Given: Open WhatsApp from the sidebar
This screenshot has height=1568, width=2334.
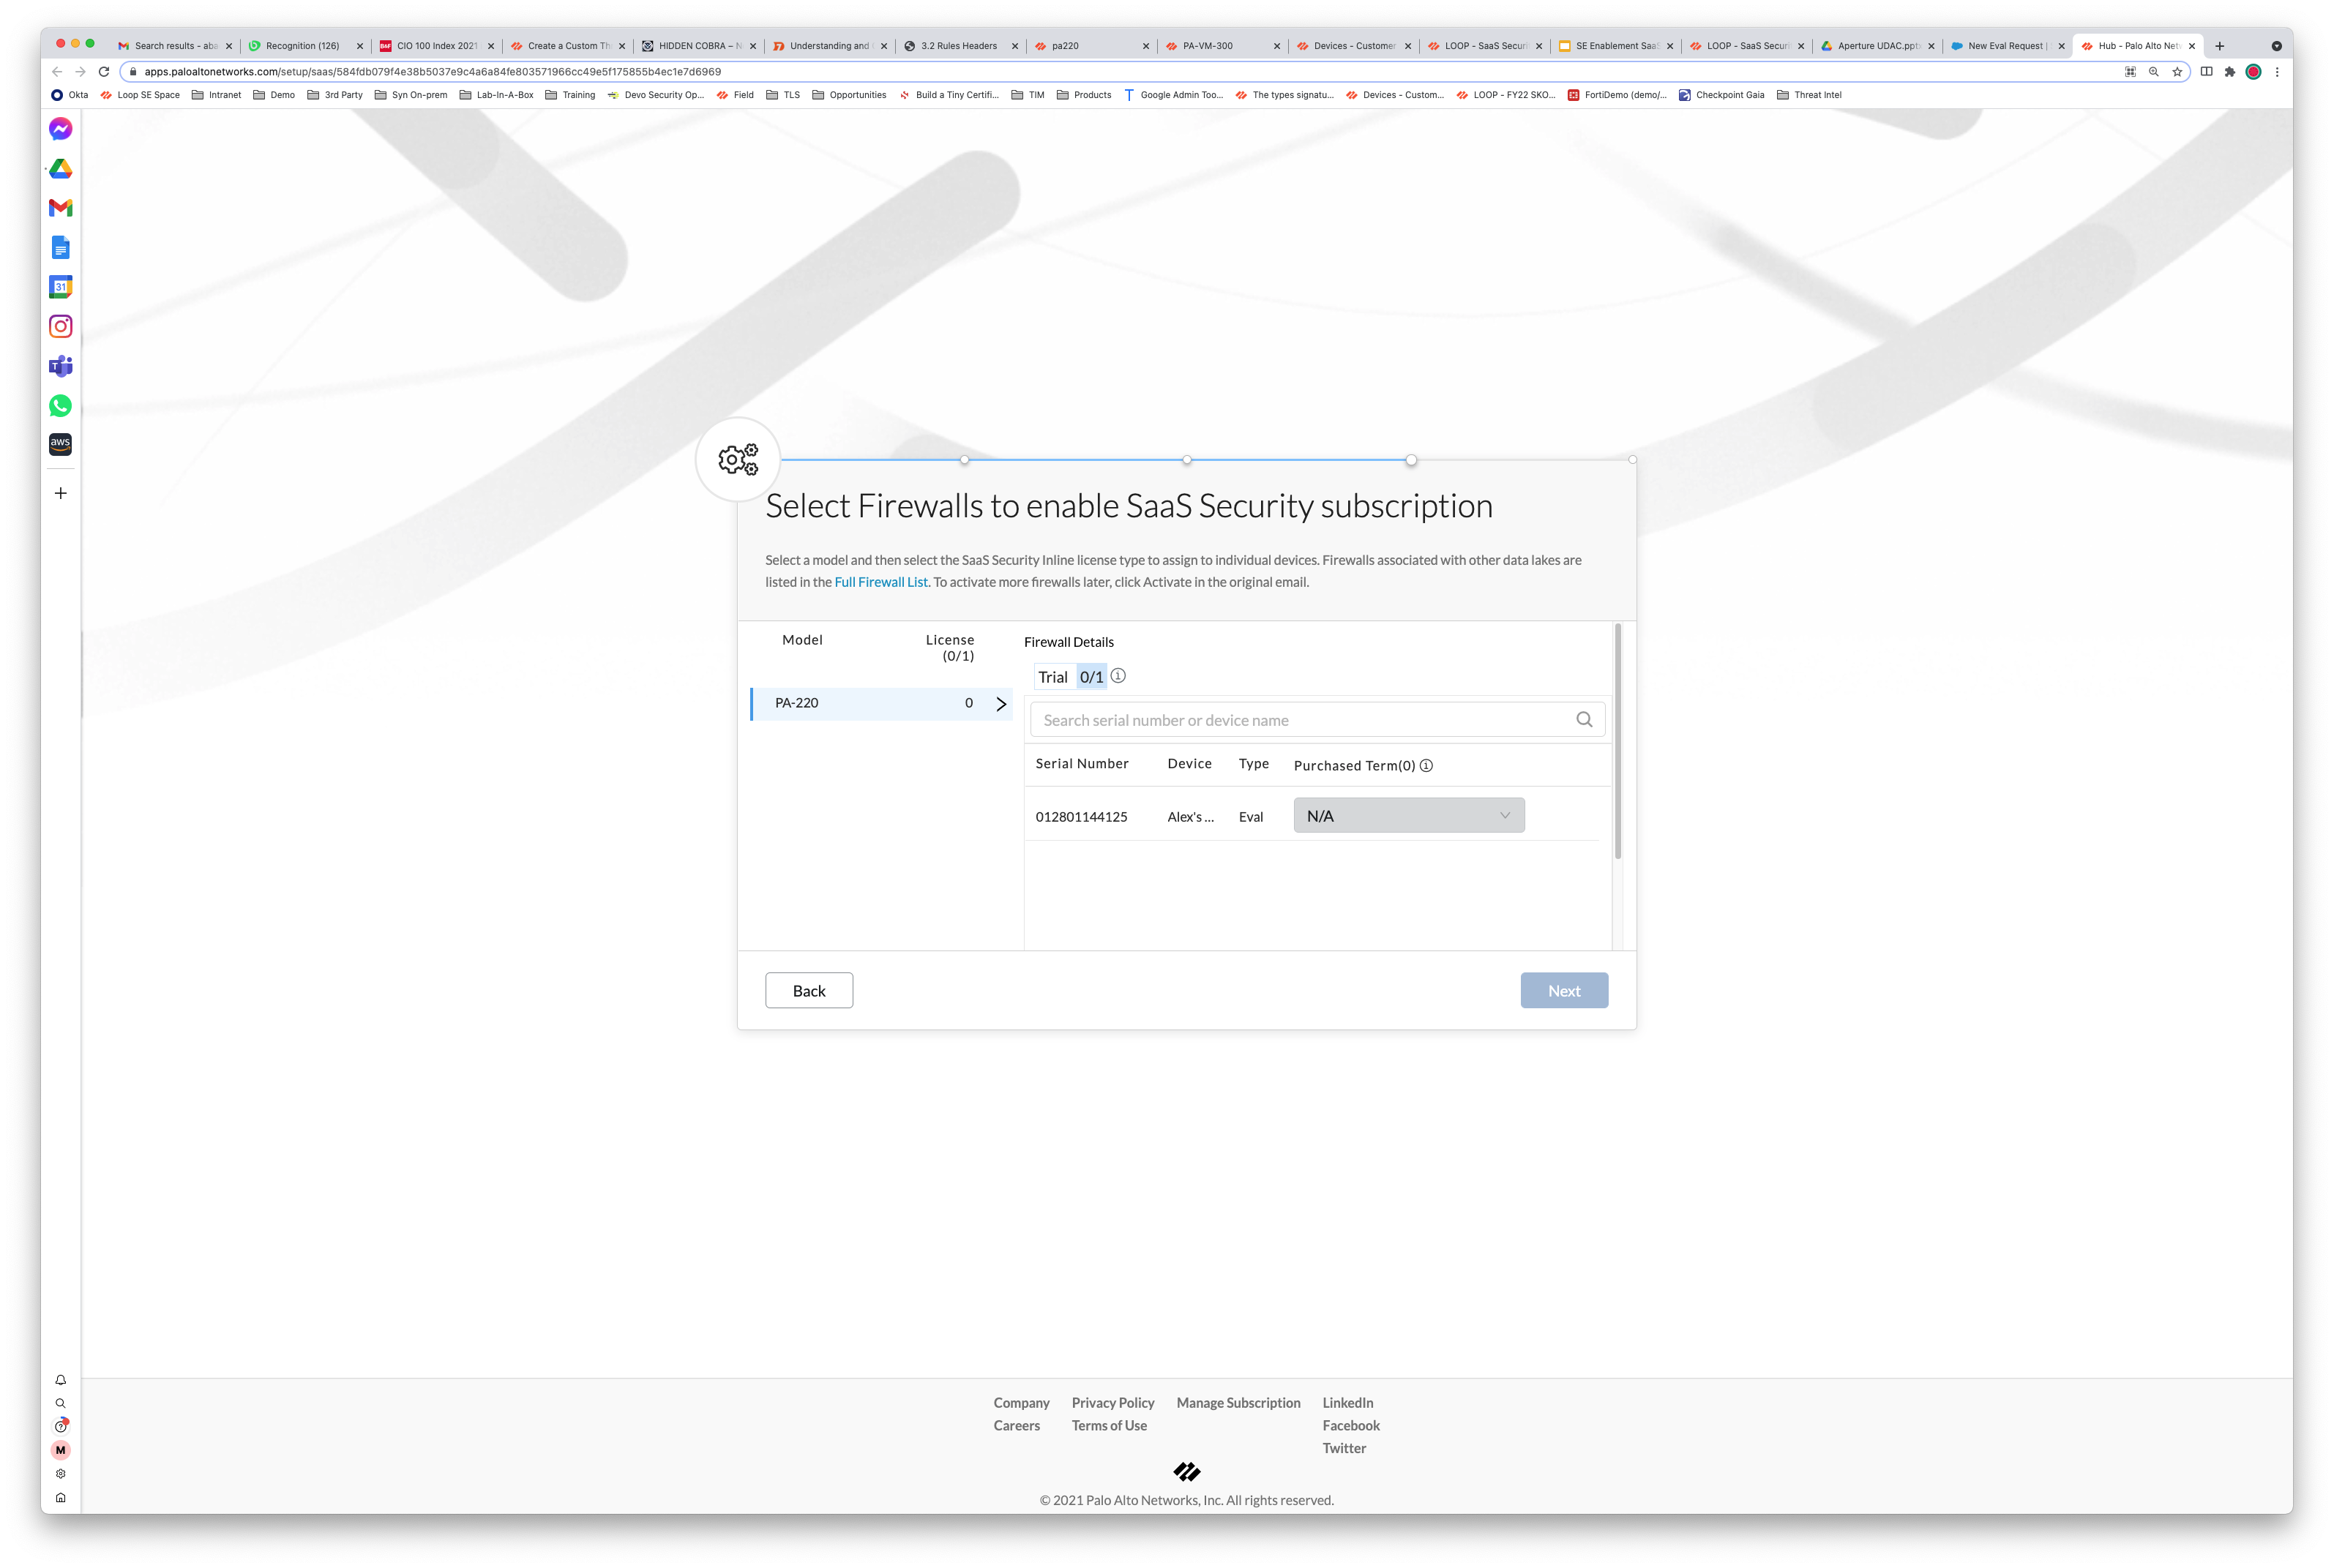Looking at the screenshot, I should click(60, 406).
